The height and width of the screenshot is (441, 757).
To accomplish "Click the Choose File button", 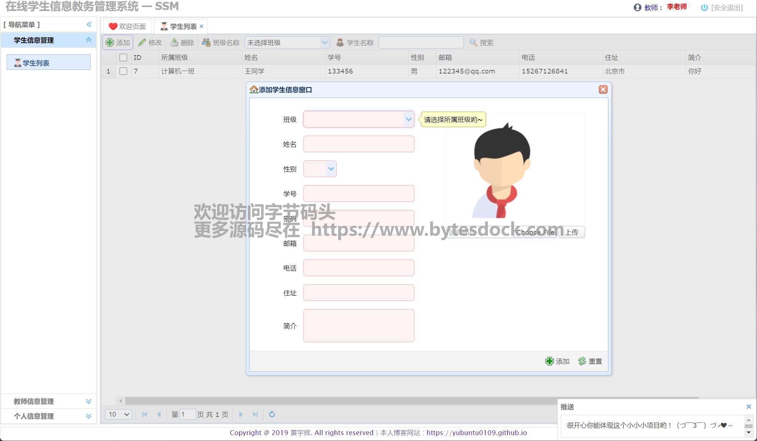I will pyautogui.click(x=535, y=232).
